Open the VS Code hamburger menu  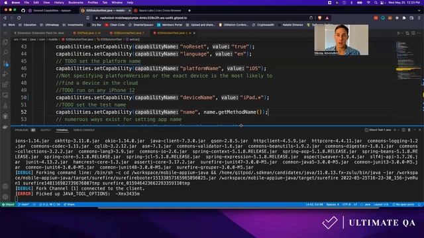pyautogui.click(x=5, y=33)
